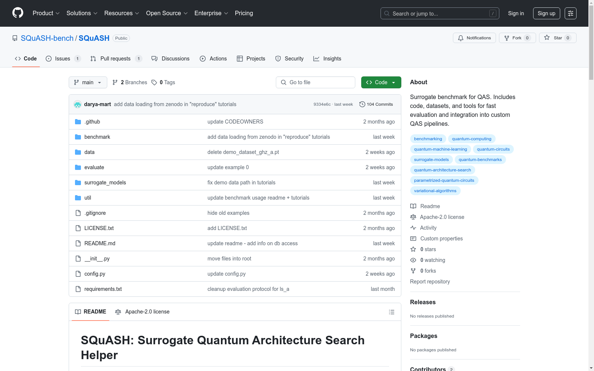Open the command palette icon button
This screenshot has height=371, width=594.
click(x=571, y=13)
